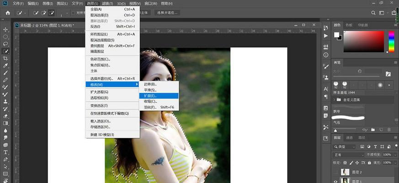The height and width of the screenshot is (183, 399).
Task: Choose the Add to selection brush mode
Action: 43,13
